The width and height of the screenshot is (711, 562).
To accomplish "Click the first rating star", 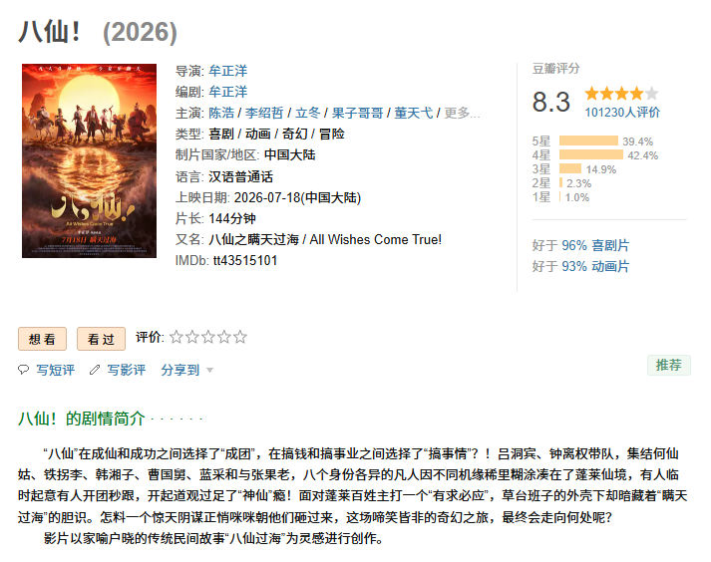I will (176, 337).
